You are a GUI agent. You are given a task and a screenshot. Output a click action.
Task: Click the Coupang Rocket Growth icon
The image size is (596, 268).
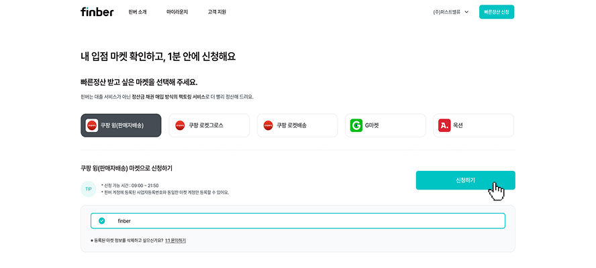[x=180, y=125]
